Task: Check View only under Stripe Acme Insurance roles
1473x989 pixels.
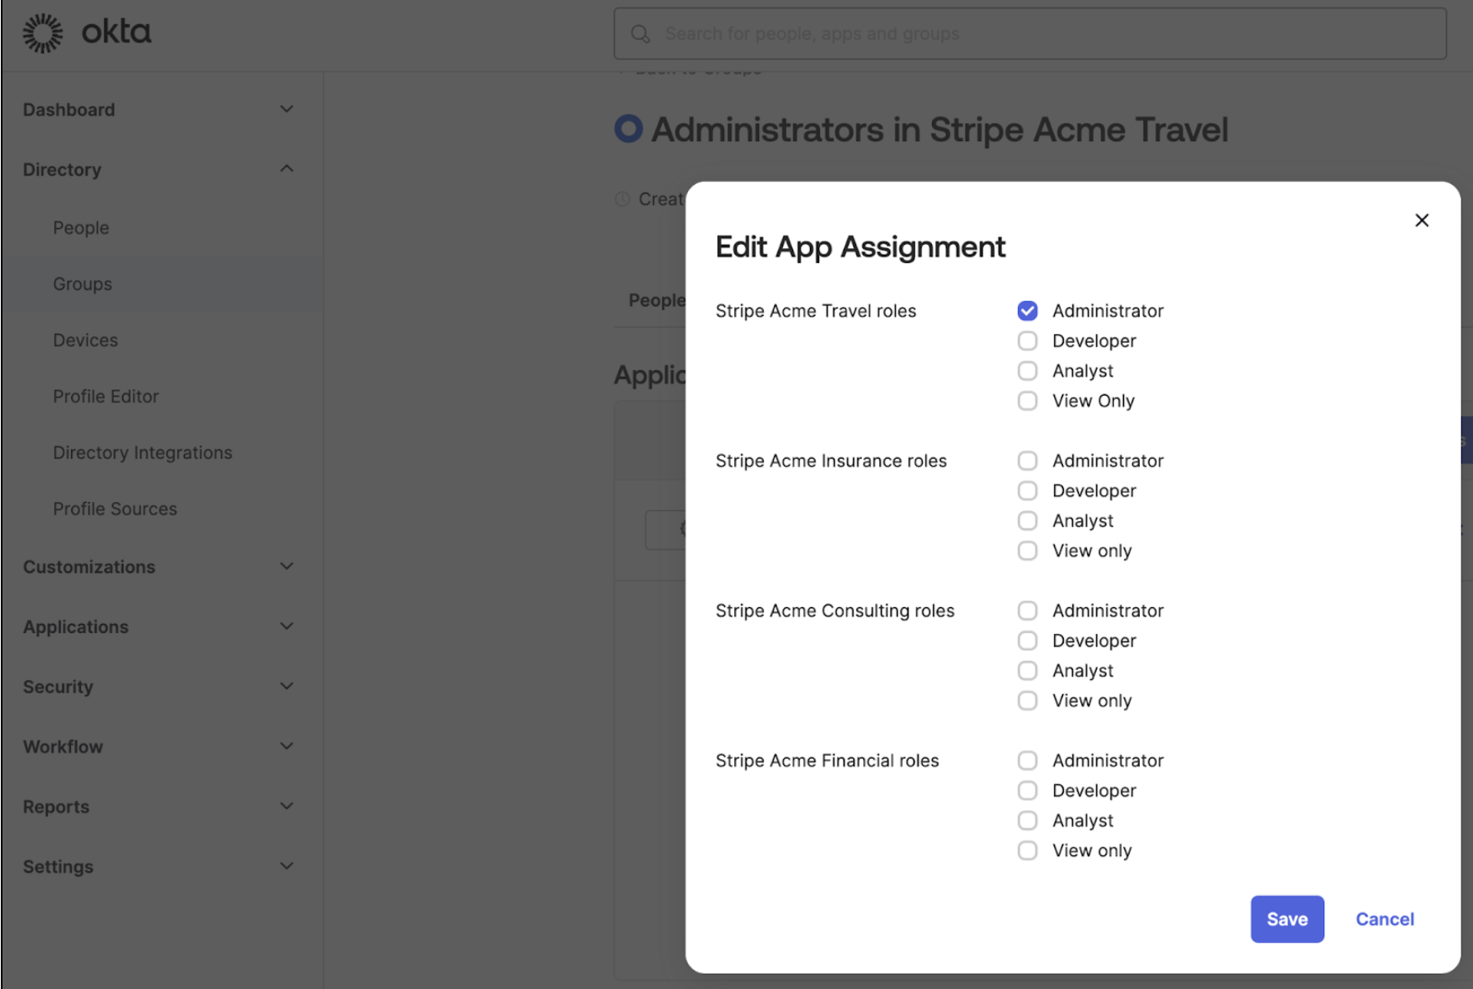Action: [x=1027, y=551]
